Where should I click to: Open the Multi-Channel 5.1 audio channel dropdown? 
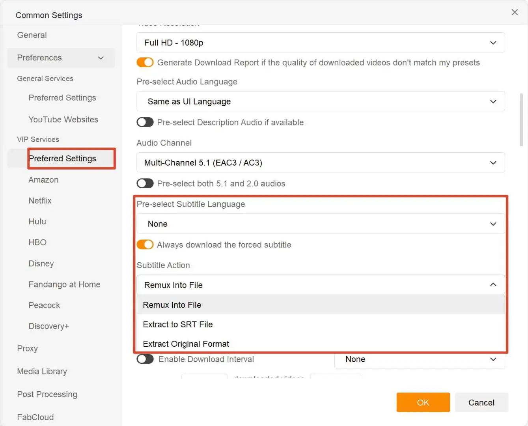point(321,163)
